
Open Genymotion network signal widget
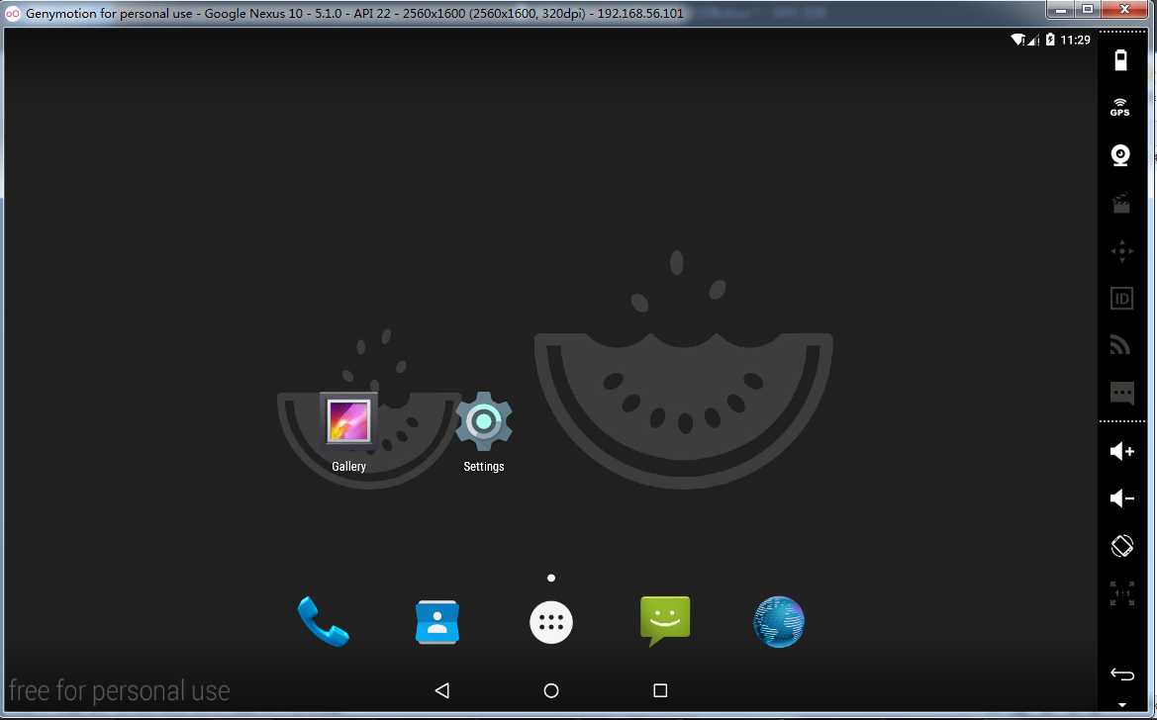point(1120,345)
